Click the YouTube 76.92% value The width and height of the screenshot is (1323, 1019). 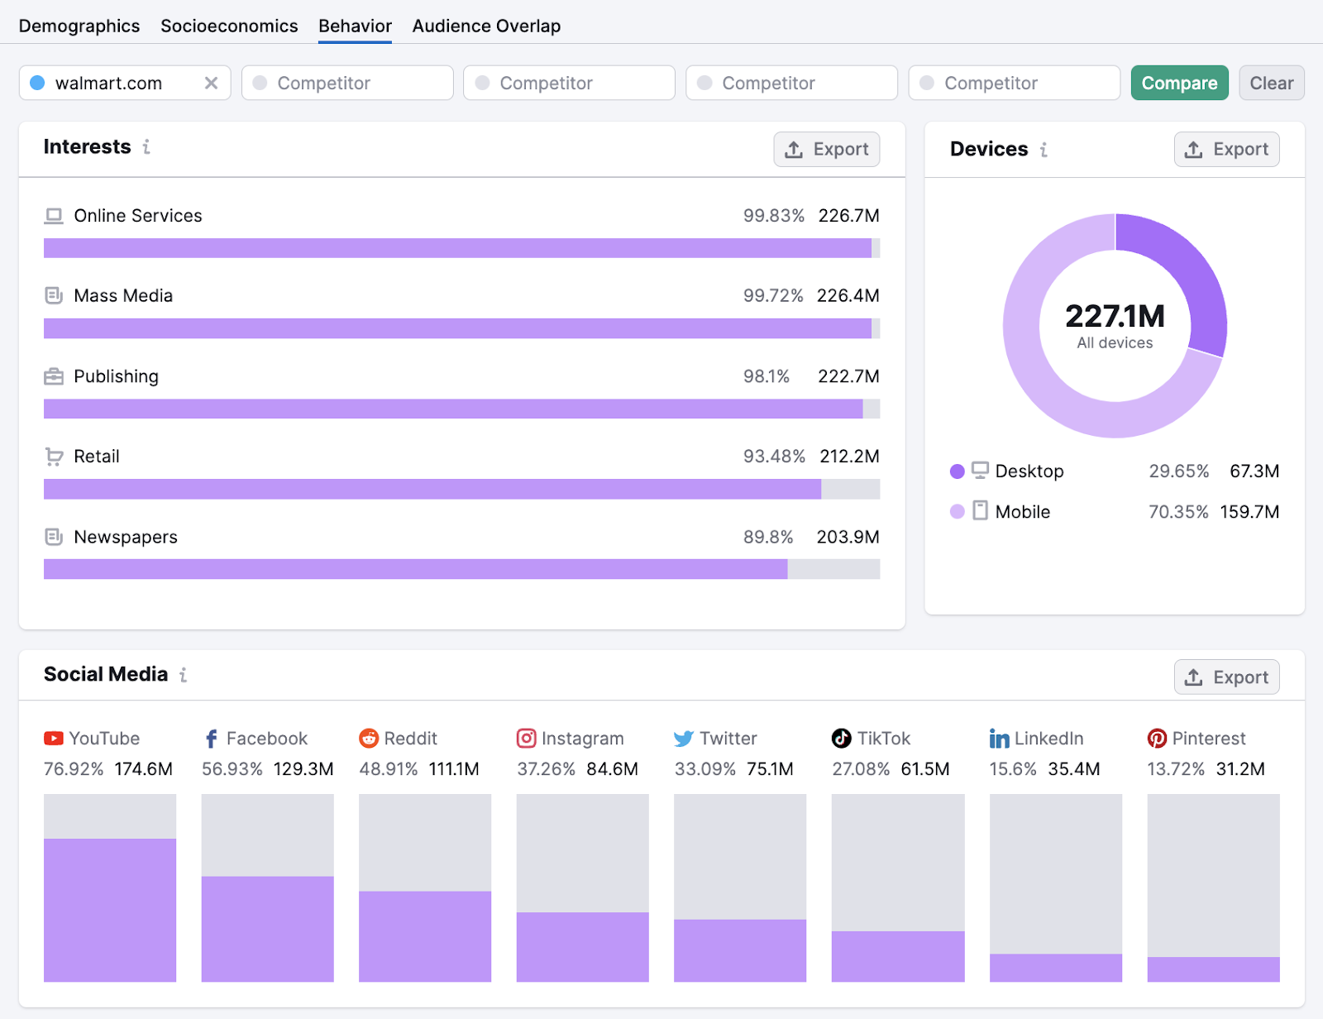74,769
